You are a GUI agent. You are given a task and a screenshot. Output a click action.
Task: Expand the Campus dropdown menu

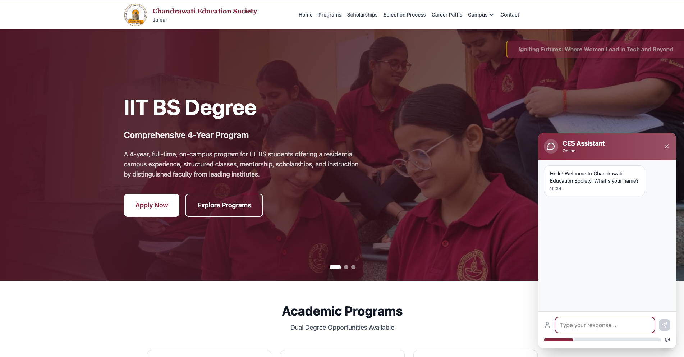481,15
